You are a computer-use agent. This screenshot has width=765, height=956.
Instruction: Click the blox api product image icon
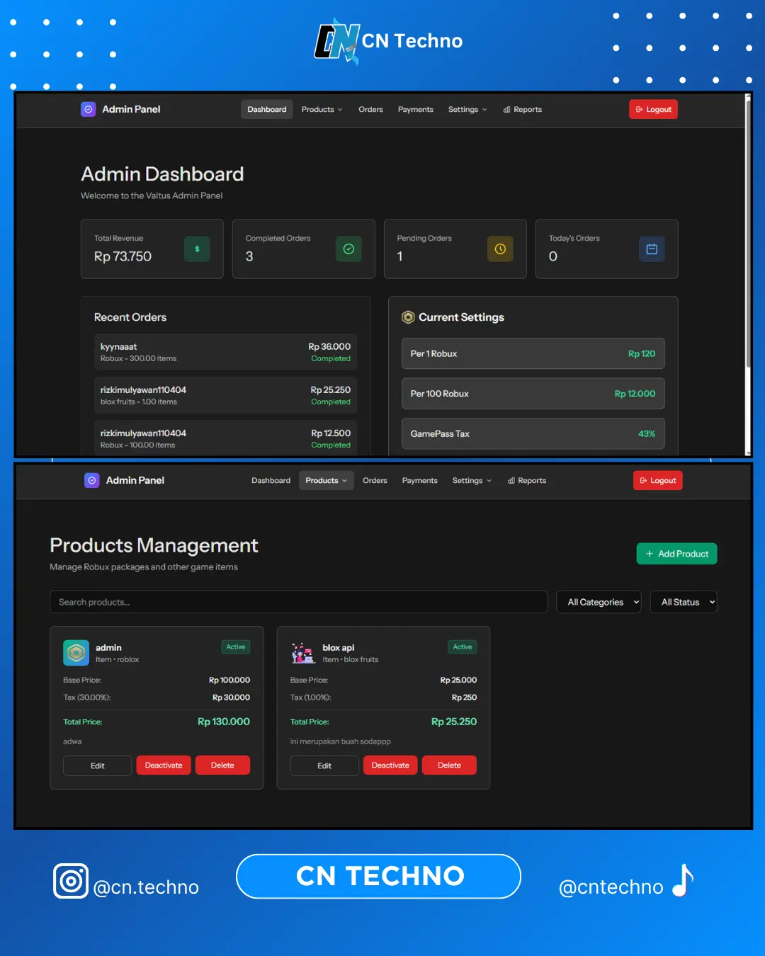point(303,653)
